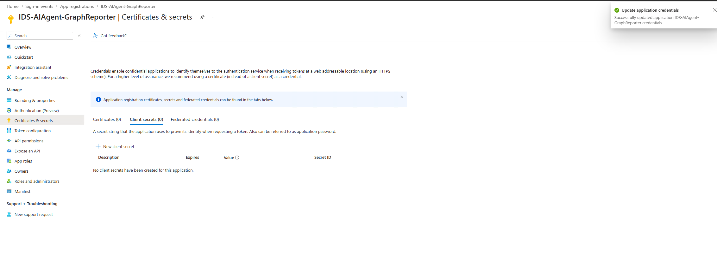Dismiss the info banner
The image size is (717, 268).
coord(402,97)
